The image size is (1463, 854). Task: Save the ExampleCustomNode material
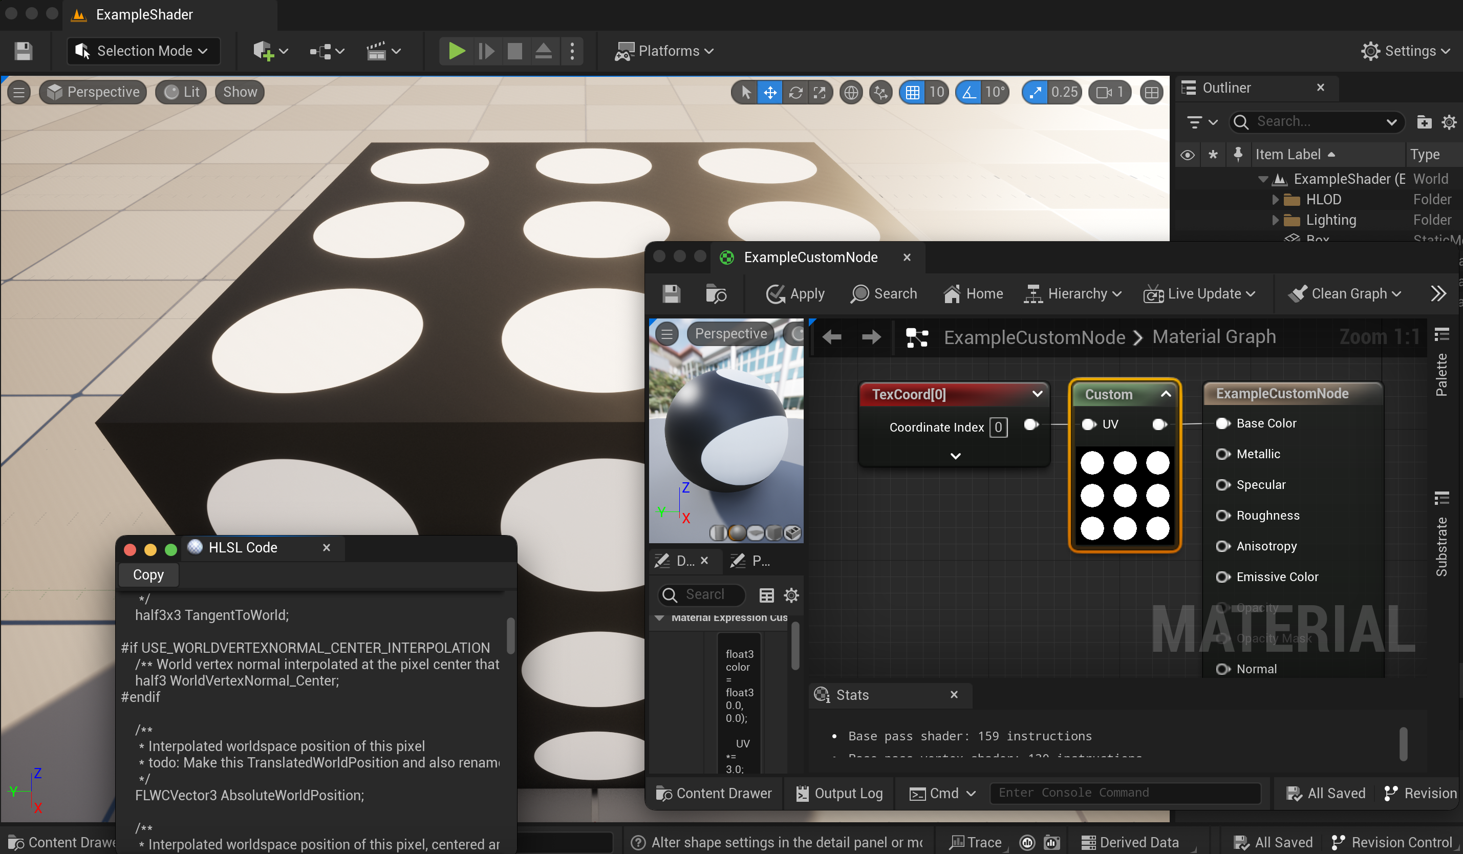point(671,294)
